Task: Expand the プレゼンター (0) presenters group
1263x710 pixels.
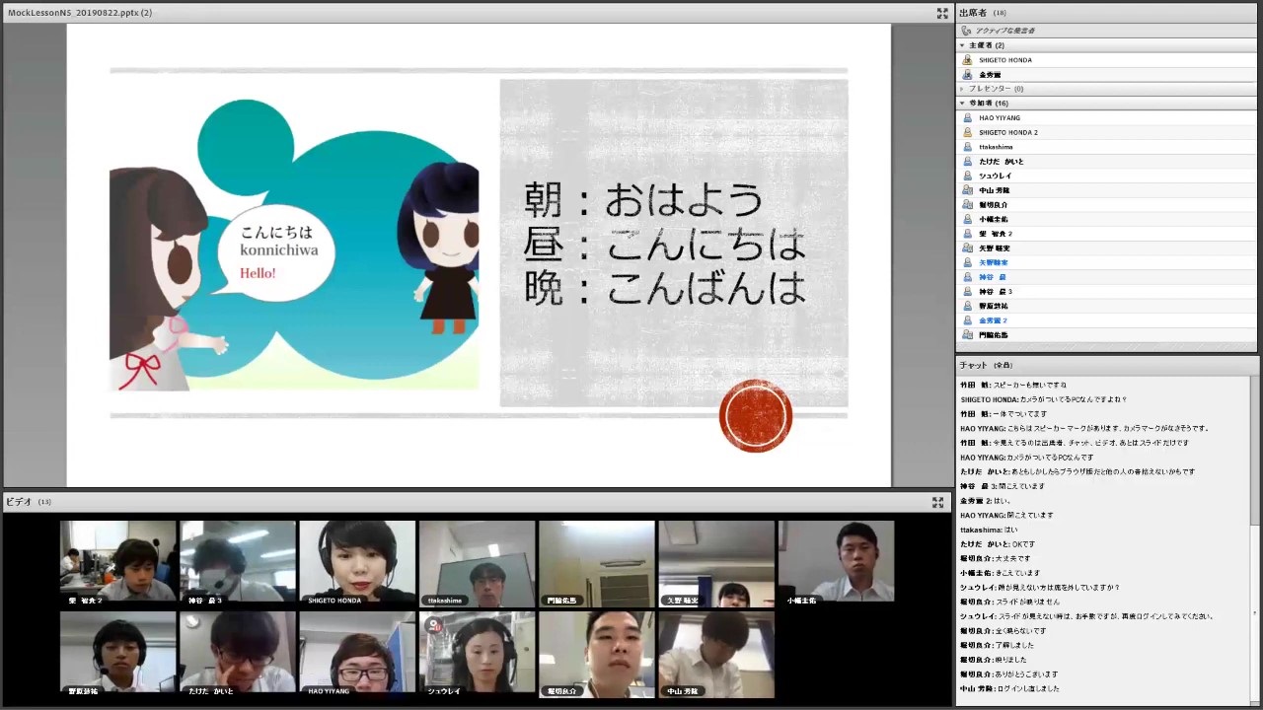Action: [962, 89]
